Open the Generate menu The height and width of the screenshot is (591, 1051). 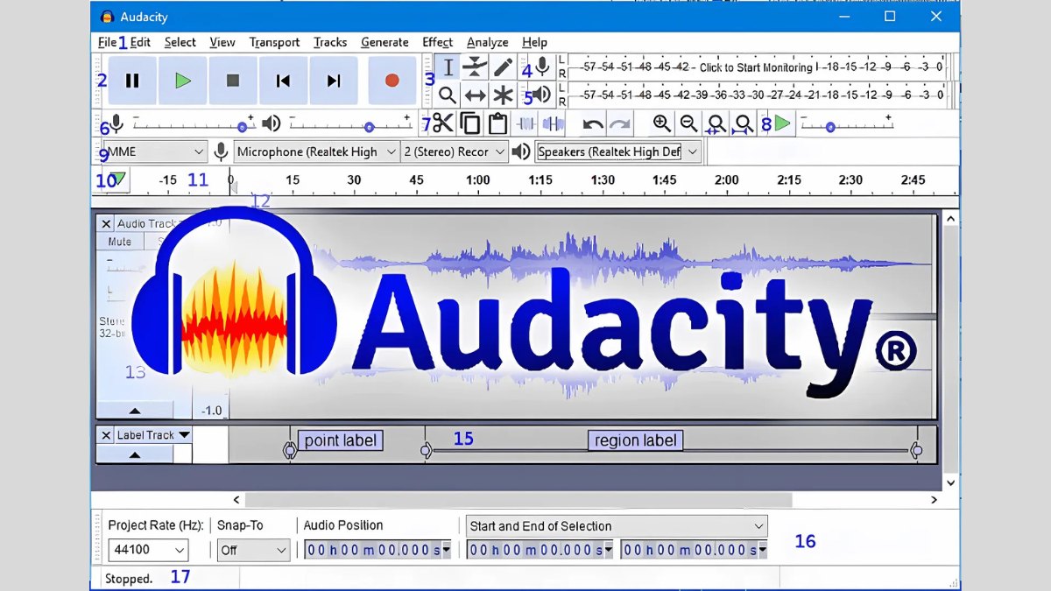coord(384,42)
